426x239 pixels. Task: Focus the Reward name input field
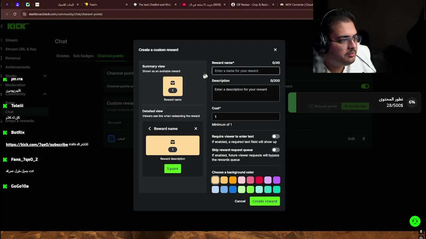pyautogui.click(x=246, y=71)
